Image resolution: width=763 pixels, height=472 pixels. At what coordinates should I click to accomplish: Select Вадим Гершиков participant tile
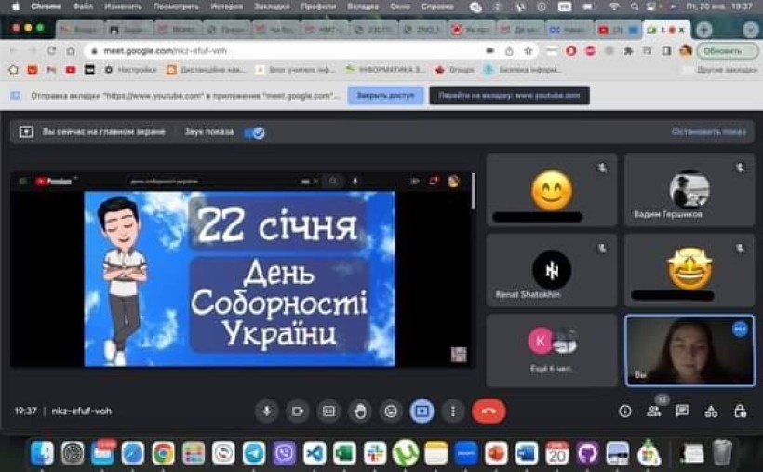point(689,190)
